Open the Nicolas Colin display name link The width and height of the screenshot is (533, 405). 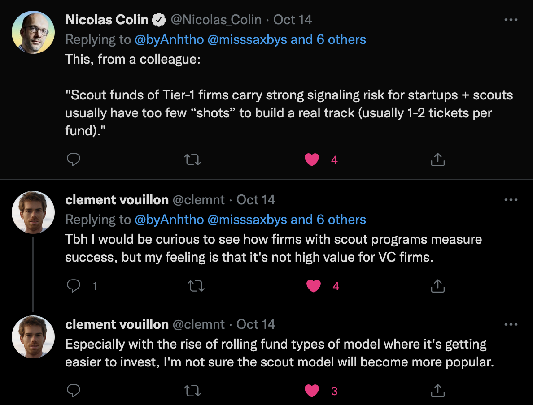tap(107, 20)
